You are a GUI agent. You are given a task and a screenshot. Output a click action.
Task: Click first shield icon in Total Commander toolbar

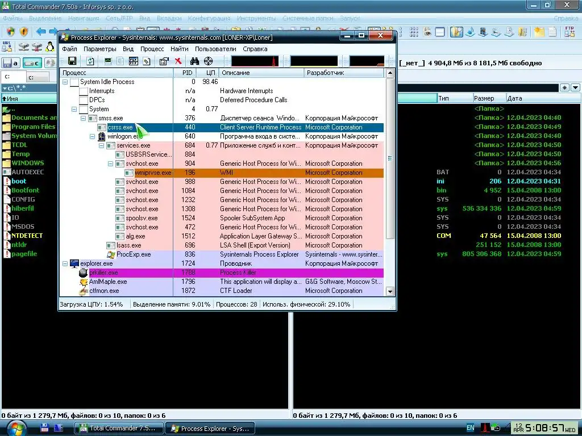tap(10, 32)
